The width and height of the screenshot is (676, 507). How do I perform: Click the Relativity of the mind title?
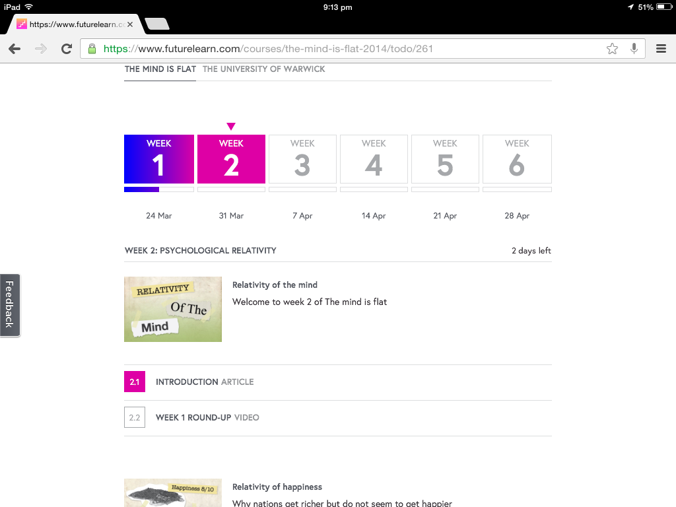coord(275,285)
